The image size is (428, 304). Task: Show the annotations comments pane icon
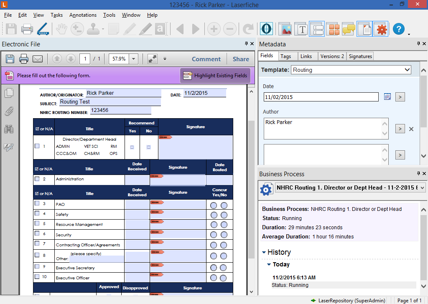(349, 29)
